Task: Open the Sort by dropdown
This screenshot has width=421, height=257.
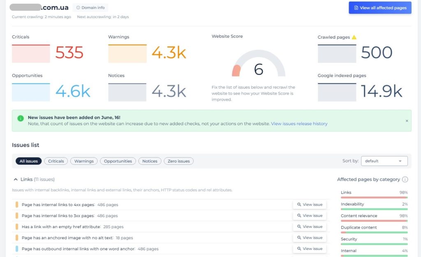Action: tap(384, 161)
